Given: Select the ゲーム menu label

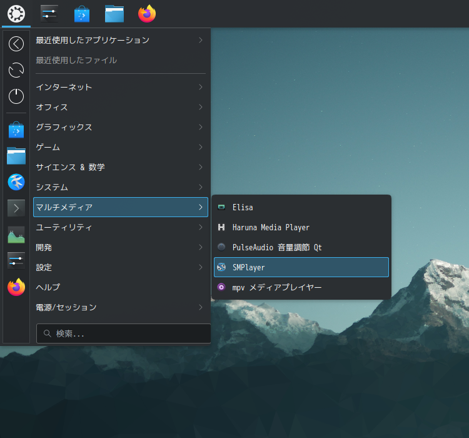Looking at the screenshot, I should tap(48, 147).
